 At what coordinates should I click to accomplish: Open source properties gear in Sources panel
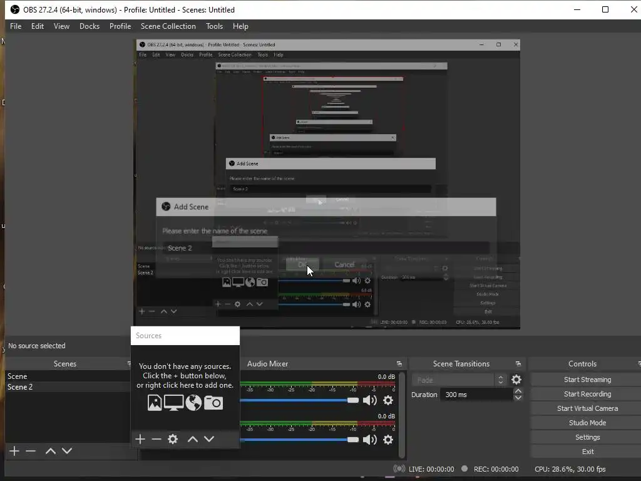(173, 439)
